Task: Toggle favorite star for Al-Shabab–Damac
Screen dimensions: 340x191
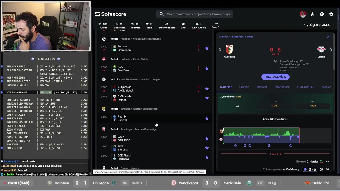Action: pyautogui.click(x=207, y=98)
